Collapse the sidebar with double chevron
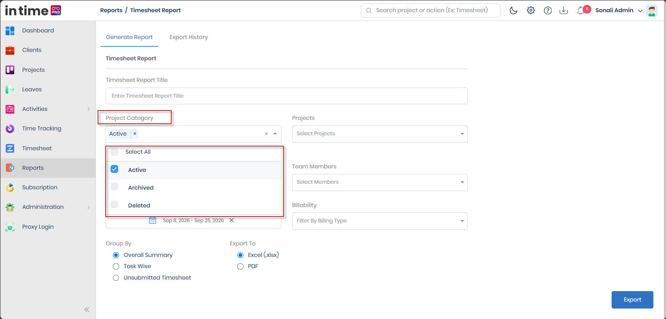The image size is (666, 319). coord(87,310)
